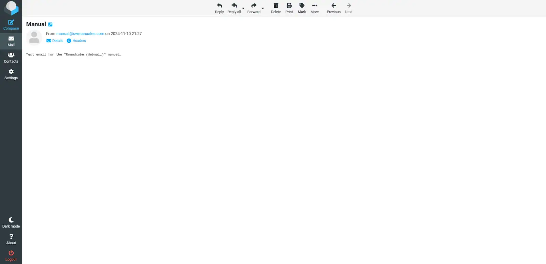Show message Details
Screen dimensions: 546x264
55,41
